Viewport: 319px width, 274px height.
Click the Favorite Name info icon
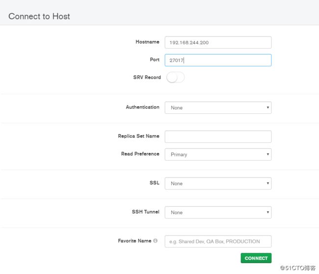(155, 241)
